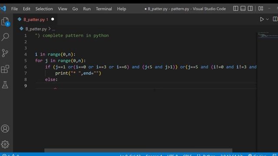Click line number 4 in the gutter
The width and height of the screenshot is (278, 156).
(26, 54)
